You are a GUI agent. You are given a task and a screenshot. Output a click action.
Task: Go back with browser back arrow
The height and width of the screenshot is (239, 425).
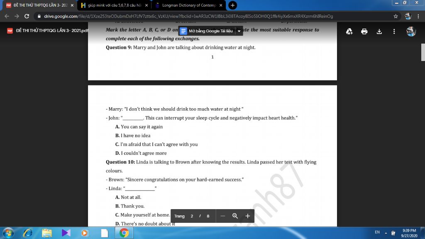[x=7, y=16]
